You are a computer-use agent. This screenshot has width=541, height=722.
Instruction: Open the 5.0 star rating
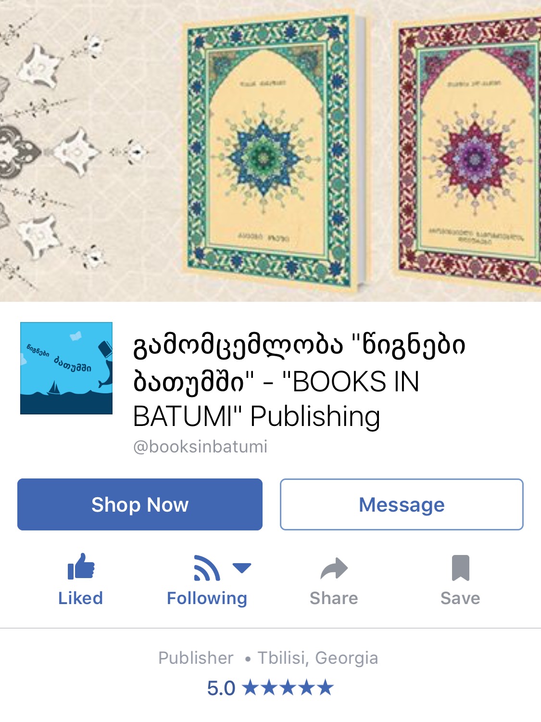click(221, 688)
